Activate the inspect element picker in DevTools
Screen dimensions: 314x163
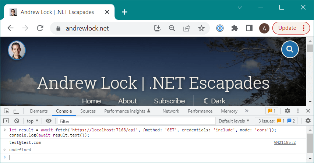pyautogui.click(x=6, y=111)
